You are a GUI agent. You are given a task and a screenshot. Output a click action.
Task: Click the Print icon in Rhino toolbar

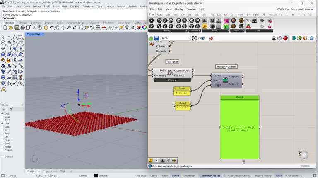click(x=22, y=28)
